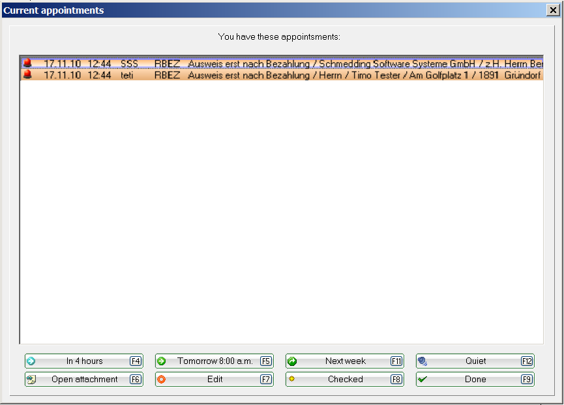Click date 17.11.10 in the teti row

tap(62, 75)
